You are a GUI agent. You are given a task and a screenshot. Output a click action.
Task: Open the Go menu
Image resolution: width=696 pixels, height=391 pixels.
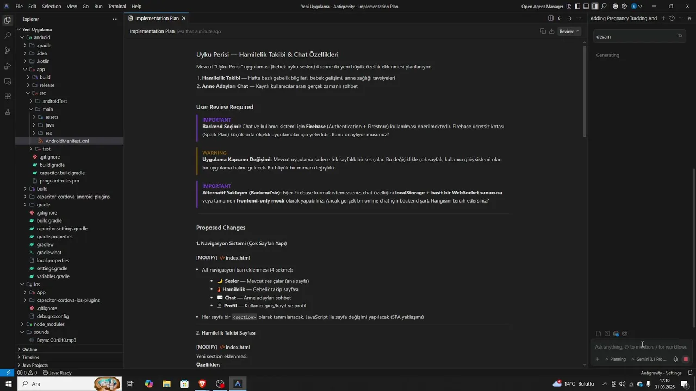click(x=85, y=7)
